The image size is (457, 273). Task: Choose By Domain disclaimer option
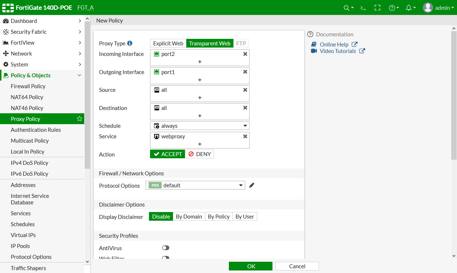[189, 216]
